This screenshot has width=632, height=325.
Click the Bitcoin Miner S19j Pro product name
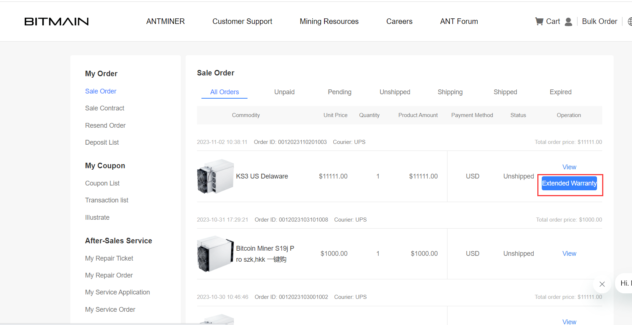(x=265, y=254)
